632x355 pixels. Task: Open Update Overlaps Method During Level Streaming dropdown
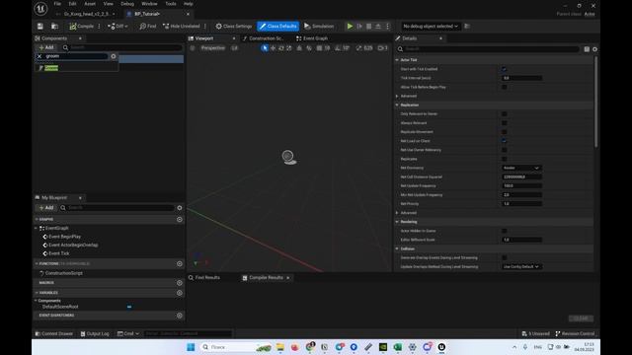(521, 266)
